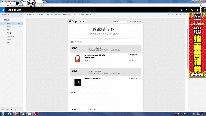Open Outlook settings gear
This screenshot has width=206, height=116.
pos(192,10)
